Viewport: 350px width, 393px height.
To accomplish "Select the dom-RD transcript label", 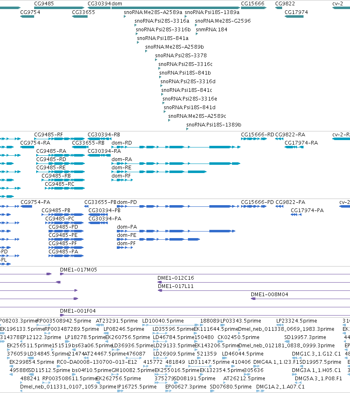I will coord(122,143).
